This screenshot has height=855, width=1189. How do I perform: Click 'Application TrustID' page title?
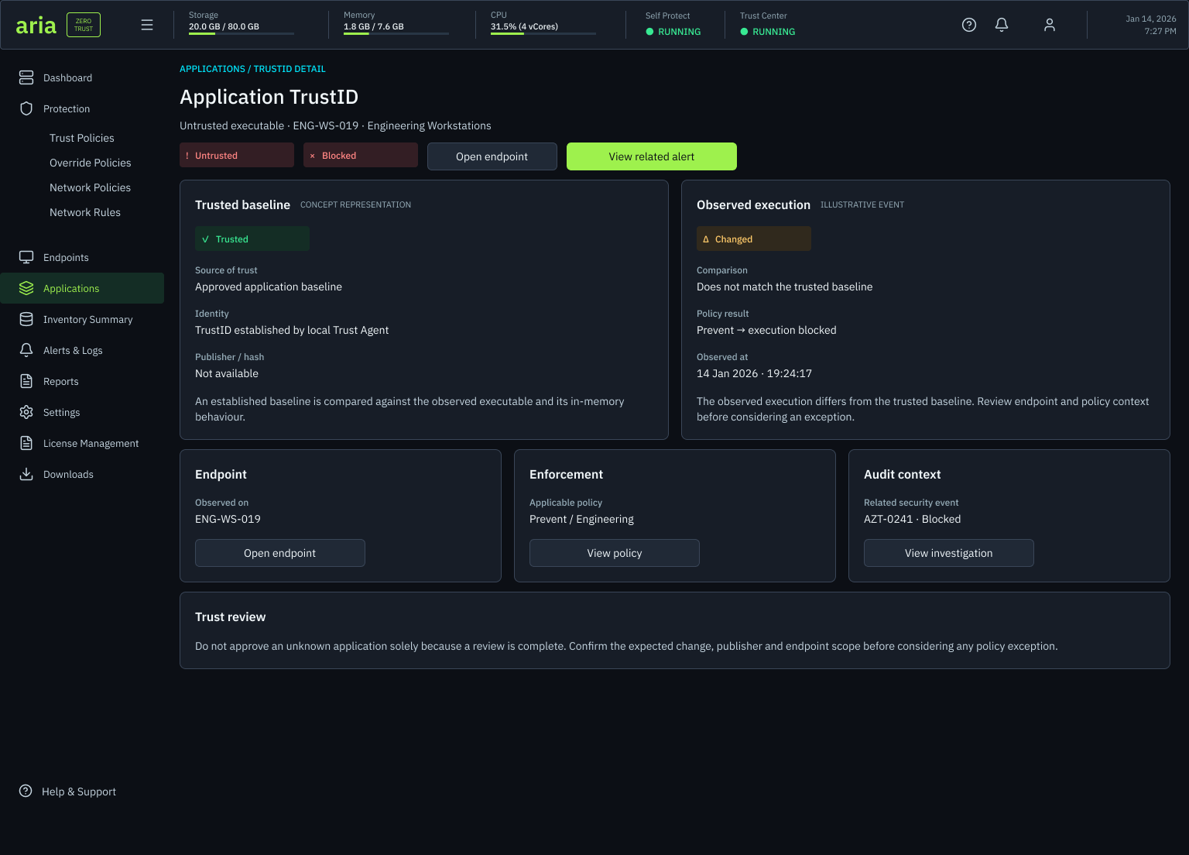click(269, 97)
